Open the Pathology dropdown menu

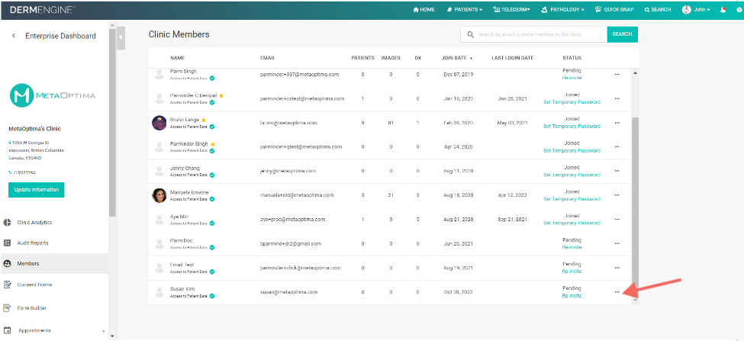tap(562, 9)
